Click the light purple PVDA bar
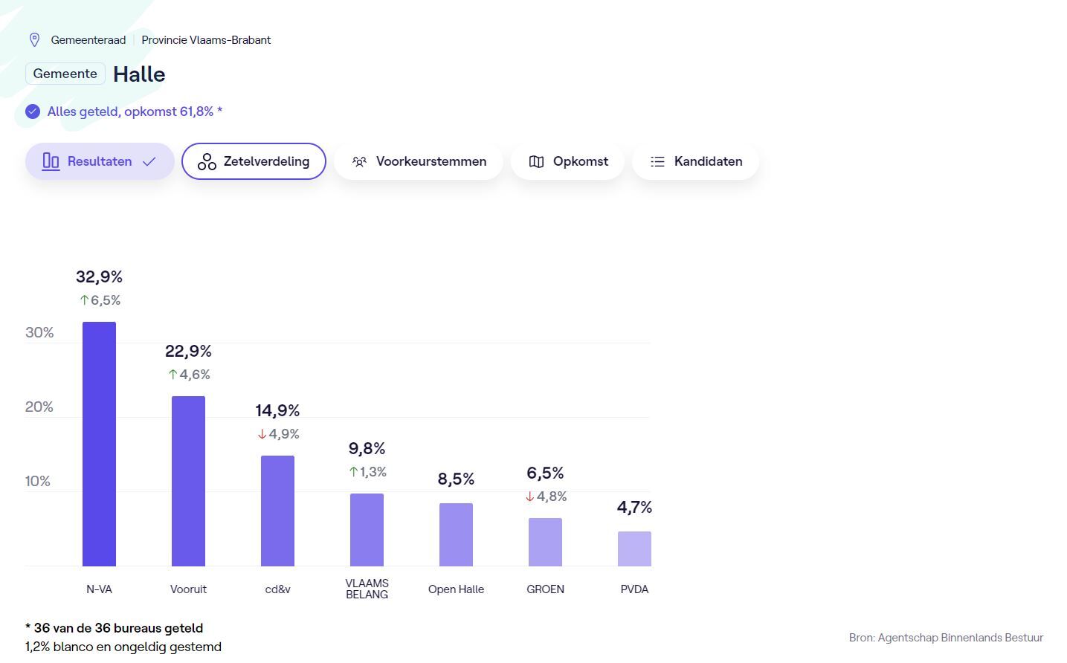 coord(634,549)
